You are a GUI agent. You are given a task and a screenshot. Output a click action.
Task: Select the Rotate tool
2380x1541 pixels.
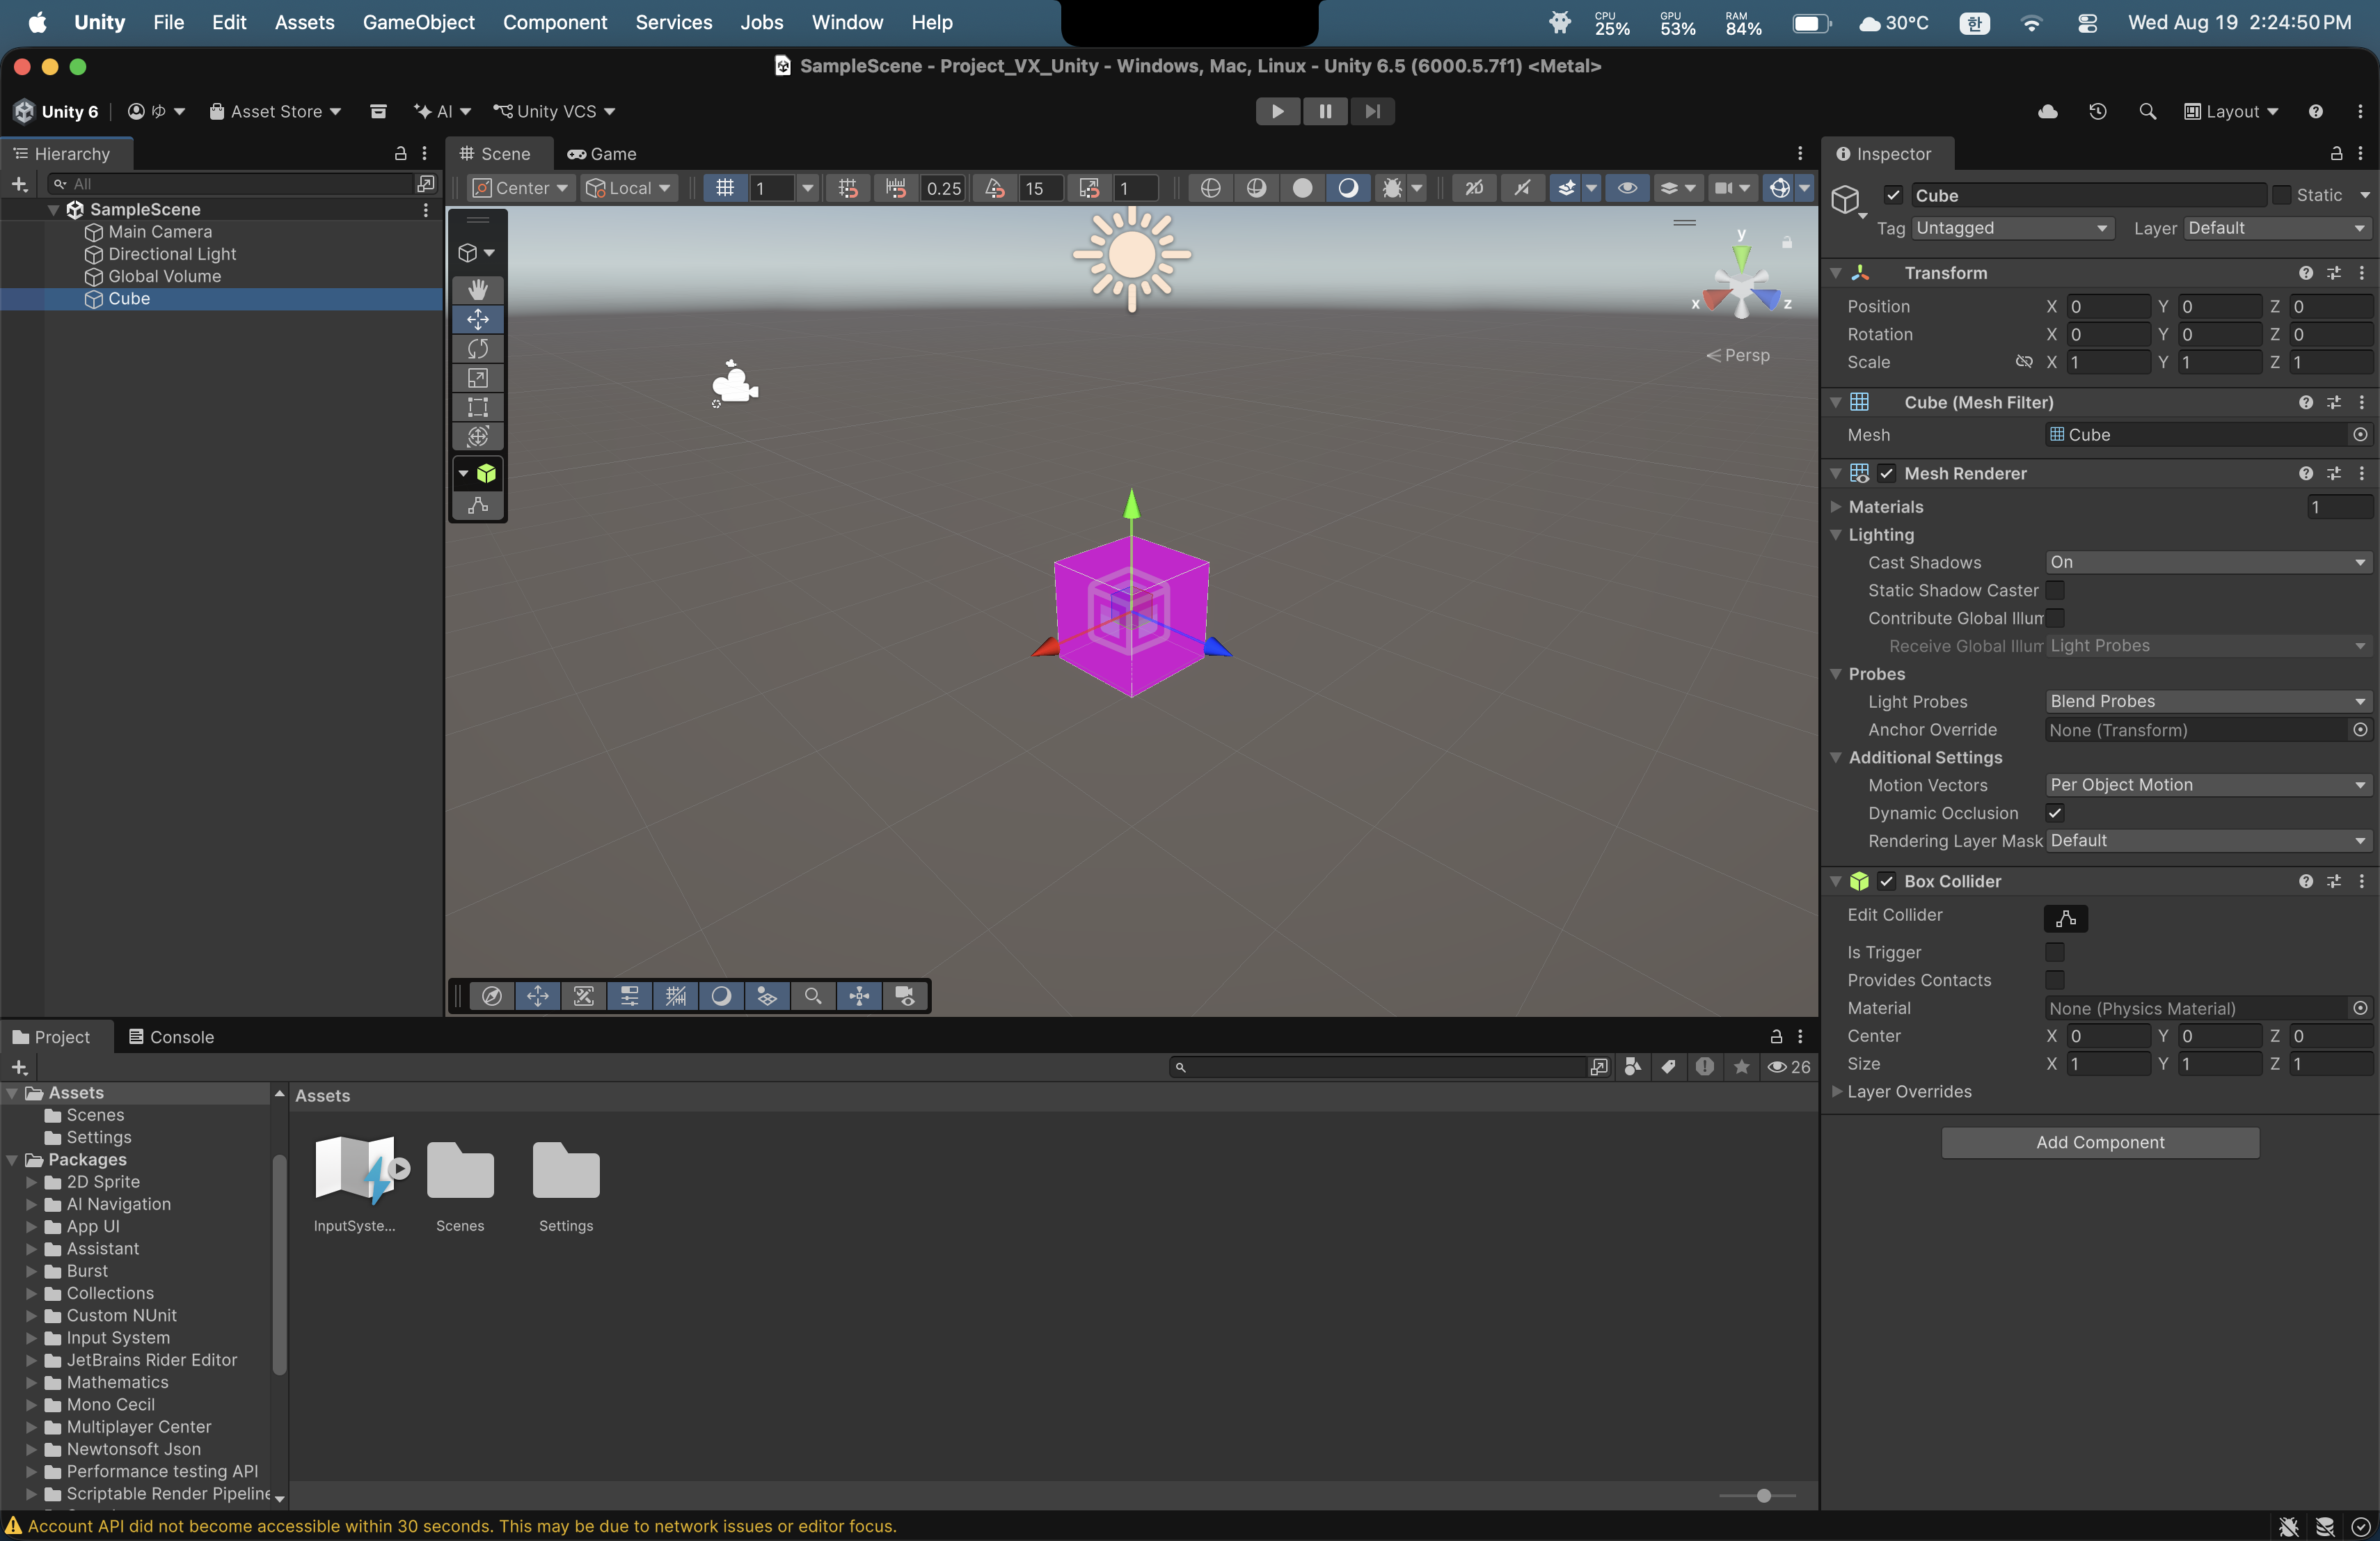[x=478, y=349]
